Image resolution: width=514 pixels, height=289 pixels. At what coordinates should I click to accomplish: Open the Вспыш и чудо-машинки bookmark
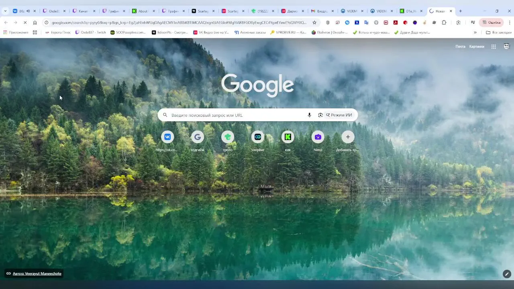click(371, 33)
